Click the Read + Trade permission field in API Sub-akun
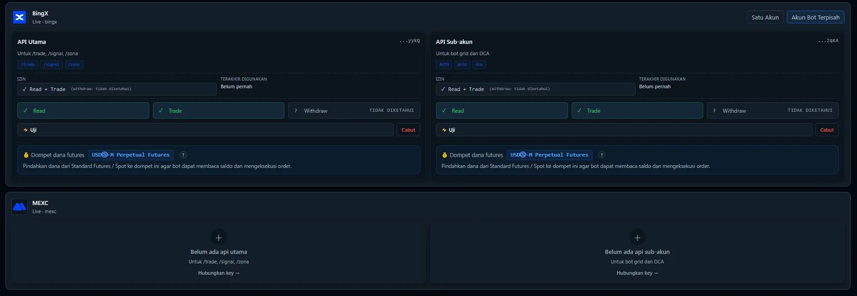The image size is (857, 296). [x=535, y=89]
